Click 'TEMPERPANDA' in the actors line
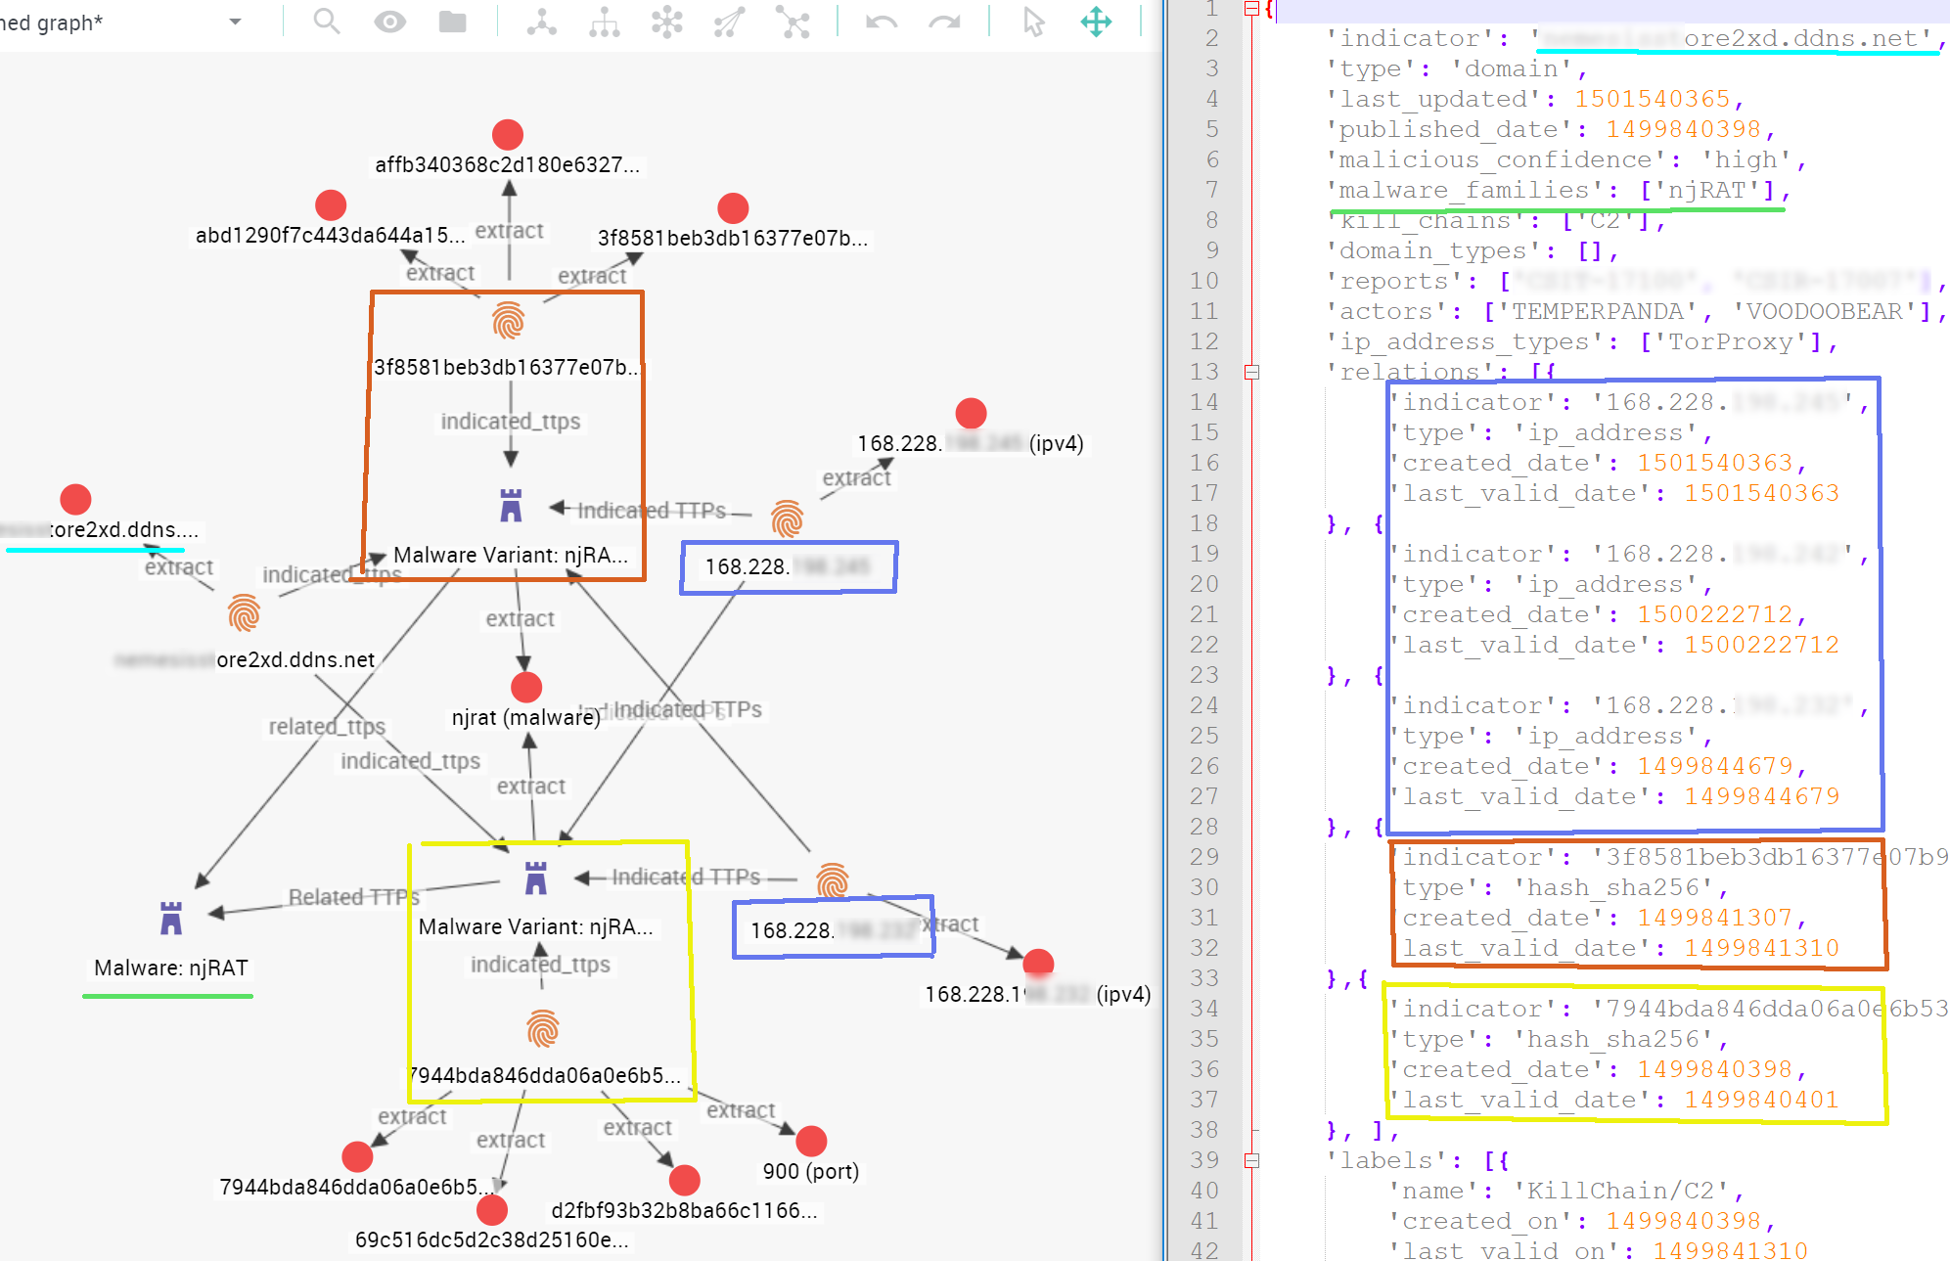1950x1261 pixels. click(x=1598, y=311)
